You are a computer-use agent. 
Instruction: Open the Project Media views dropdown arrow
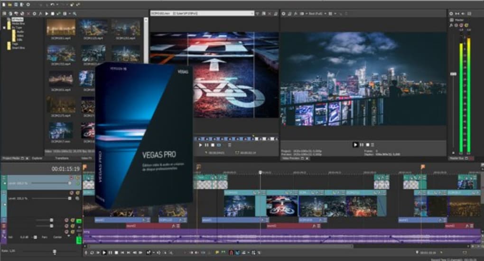(69, 14)
